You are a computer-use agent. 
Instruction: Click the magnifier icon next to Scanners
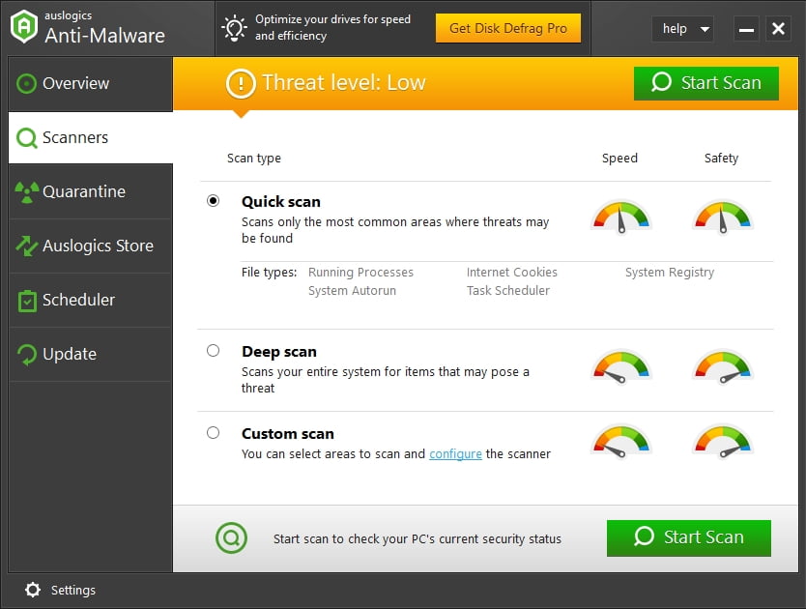point(24,137)
